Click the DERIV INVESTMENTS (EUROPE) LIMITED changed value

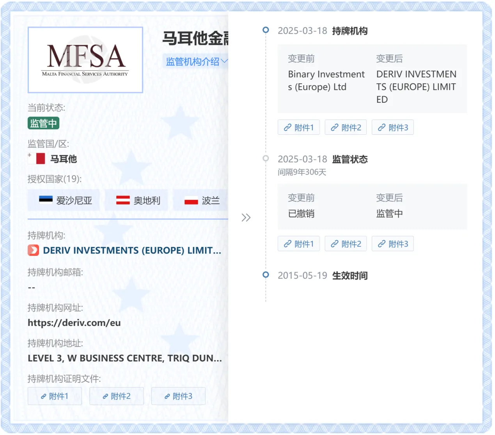click(x=416, y=87)
